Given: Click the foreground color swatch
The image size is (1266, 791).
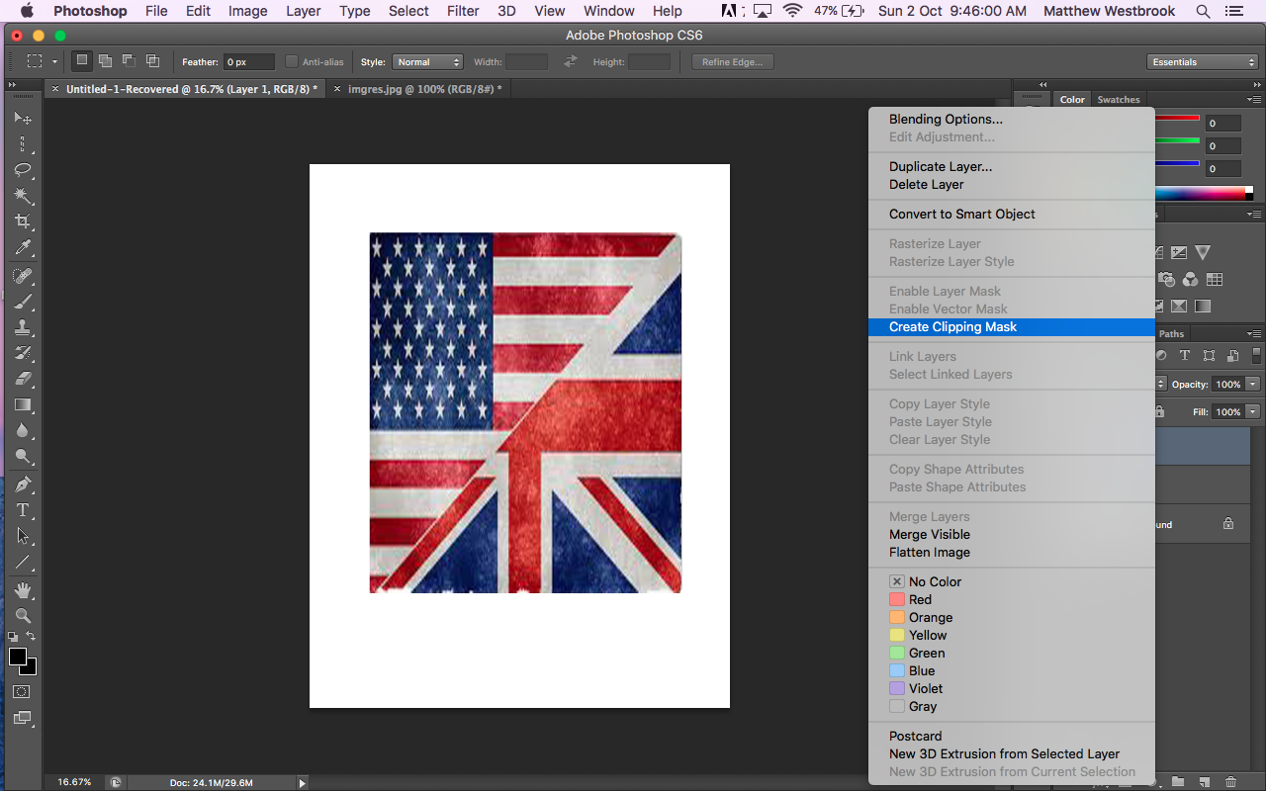Looking at the screenshot, I should click(18, 657).
